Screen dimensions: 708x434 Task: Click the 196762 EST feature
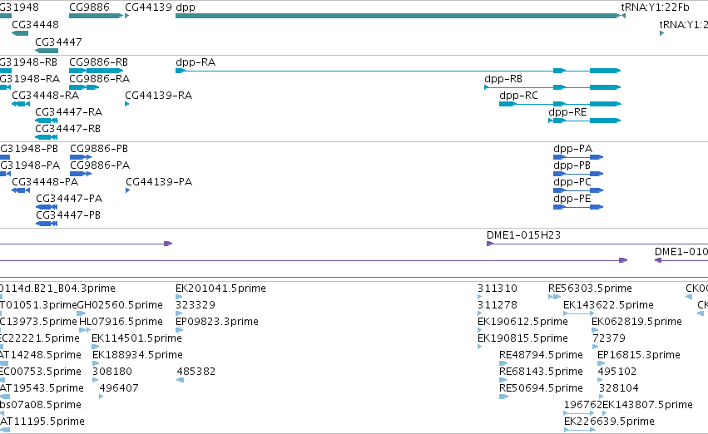click(x=579, y=413)
